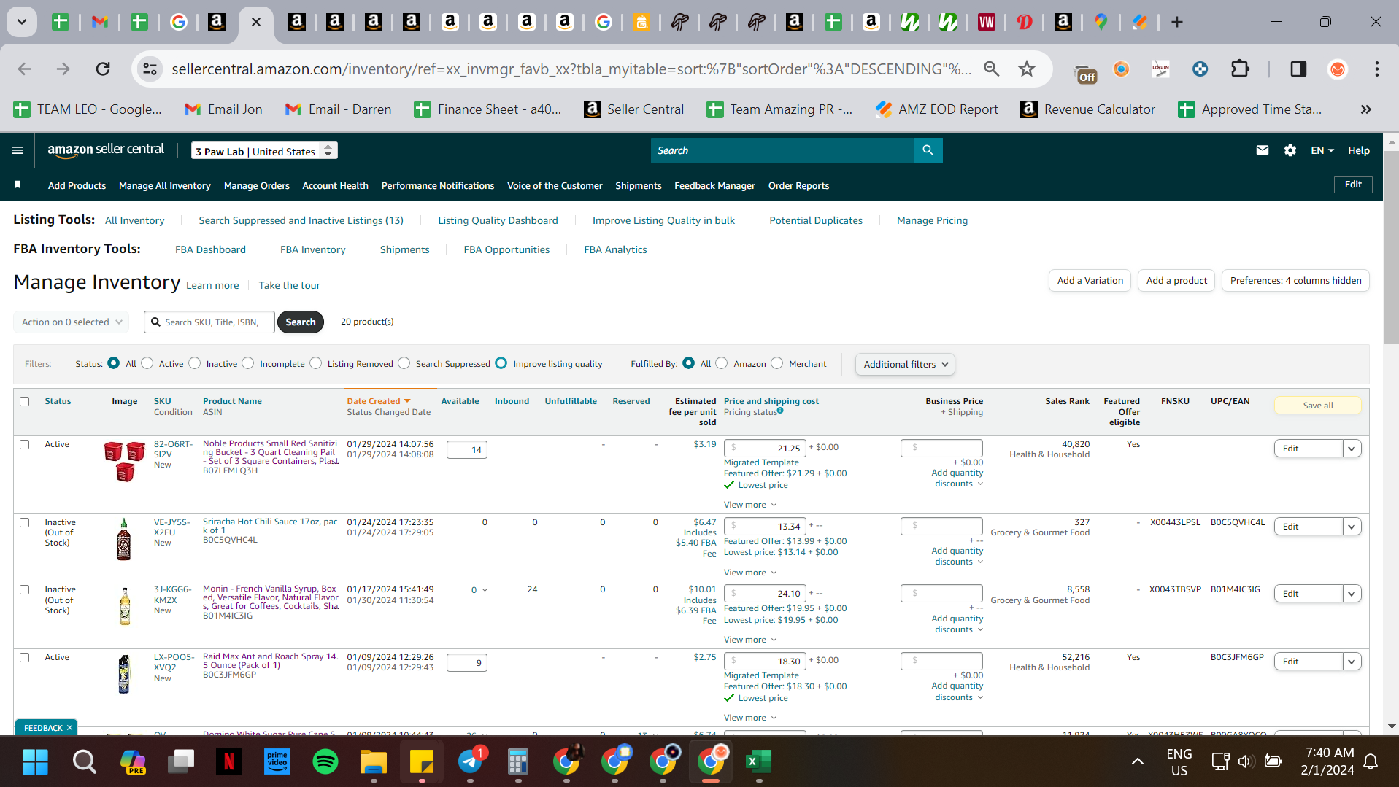Click the Save all button
This screenshot has height=787, width=1399.
[1318, 406]
